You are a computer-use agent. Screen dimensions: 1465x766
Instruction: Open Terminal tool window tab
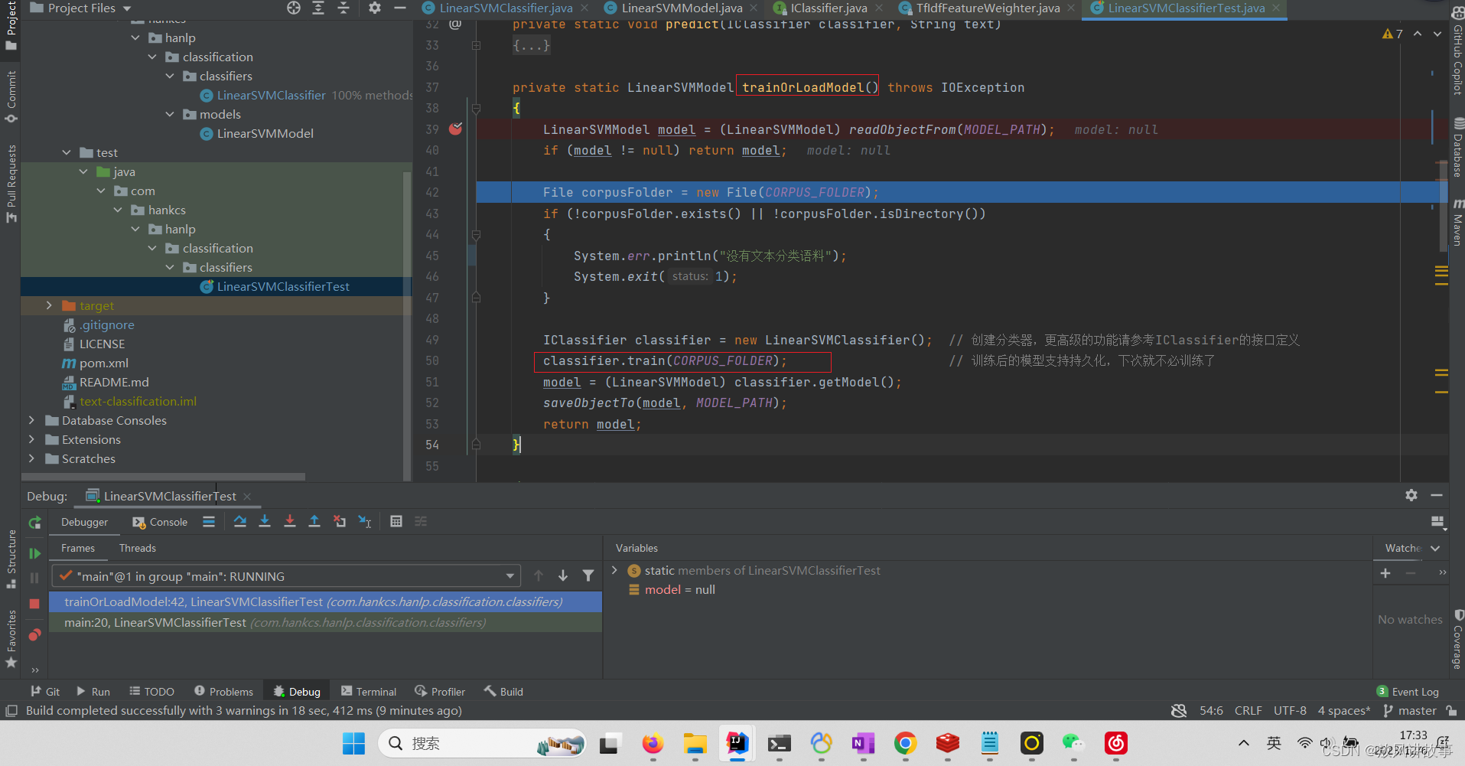click(369, 691)
